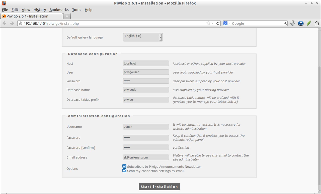Uncheck Subscribe to Piwigo Announcements Newsletter
Image resolution: width=321 pixels, height=194 pixels.
click(x=124, y=166)
